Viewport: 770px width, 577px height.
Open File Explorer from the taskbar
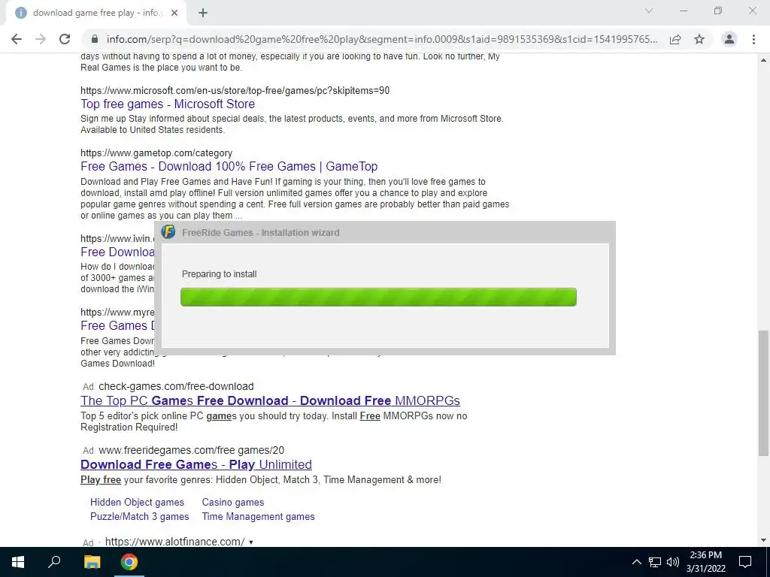click(92, 562)
